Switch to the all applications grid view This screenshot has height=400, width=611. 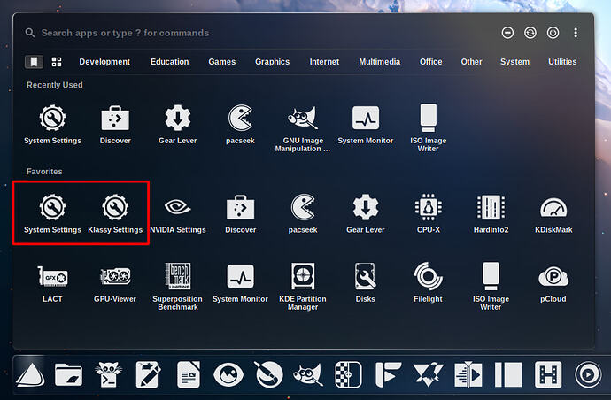point(57,62)
